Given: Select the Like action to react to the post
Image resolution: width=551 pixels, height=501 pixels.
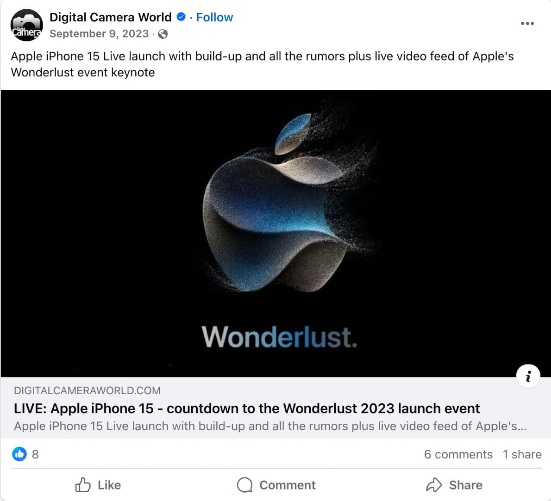Looking at the screenshot, I should (x=98, y=485).
